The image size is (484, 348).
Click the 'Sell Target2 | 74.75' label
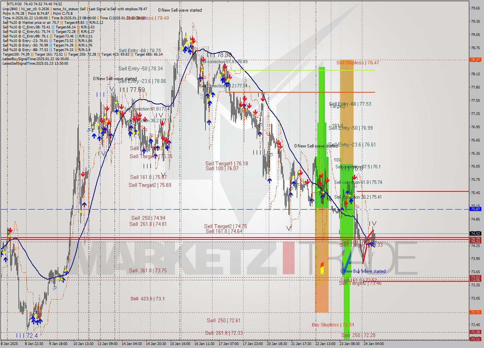[x=225, y=226]
